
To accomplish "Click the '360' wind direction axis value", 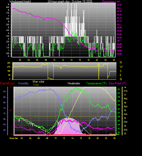I will click(x=9, y=63).
